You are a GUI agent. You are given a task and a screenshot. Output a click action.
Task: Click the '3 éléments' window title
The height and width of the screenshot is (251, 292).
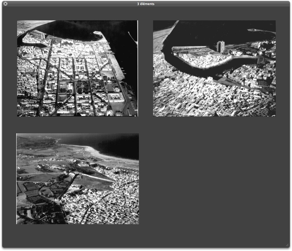pos(146,4)
